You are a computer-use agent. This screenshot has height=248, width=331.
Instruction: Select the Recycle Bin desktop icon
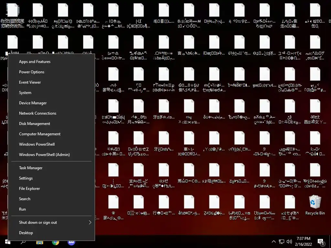point(315,205)
